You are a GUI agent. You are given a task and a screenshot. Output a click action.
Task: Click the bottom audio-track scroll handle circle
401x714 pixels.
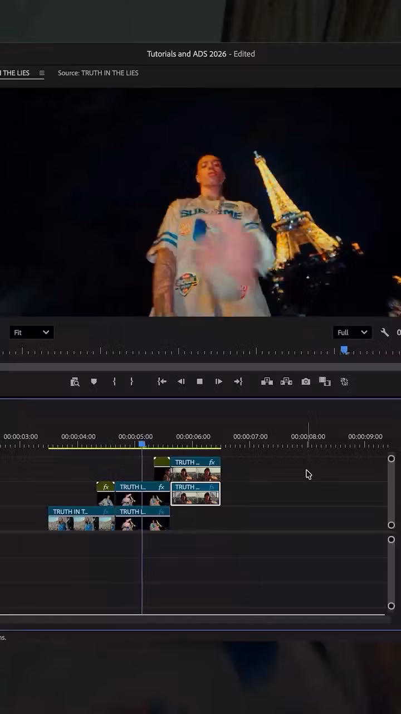[x=391, y=606]
